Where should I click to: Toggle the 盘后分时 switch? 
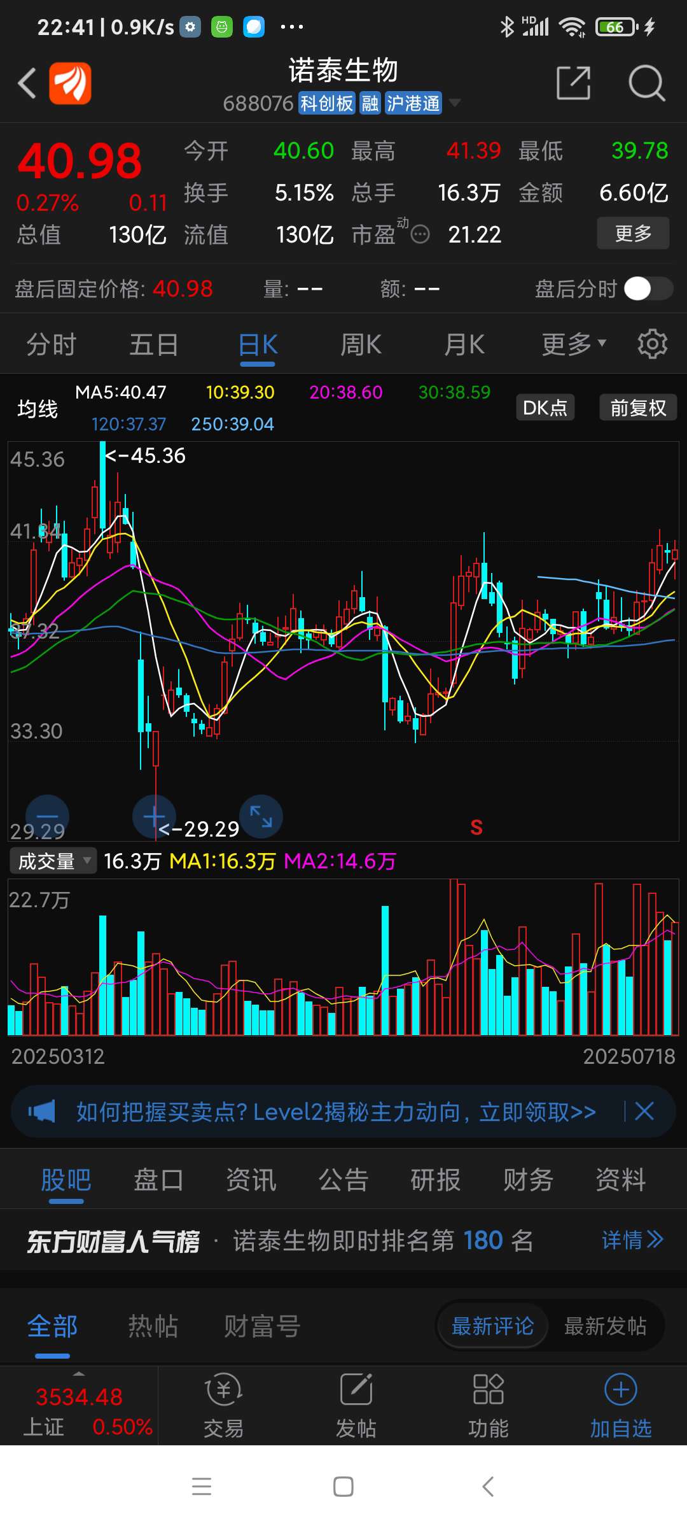648,288
